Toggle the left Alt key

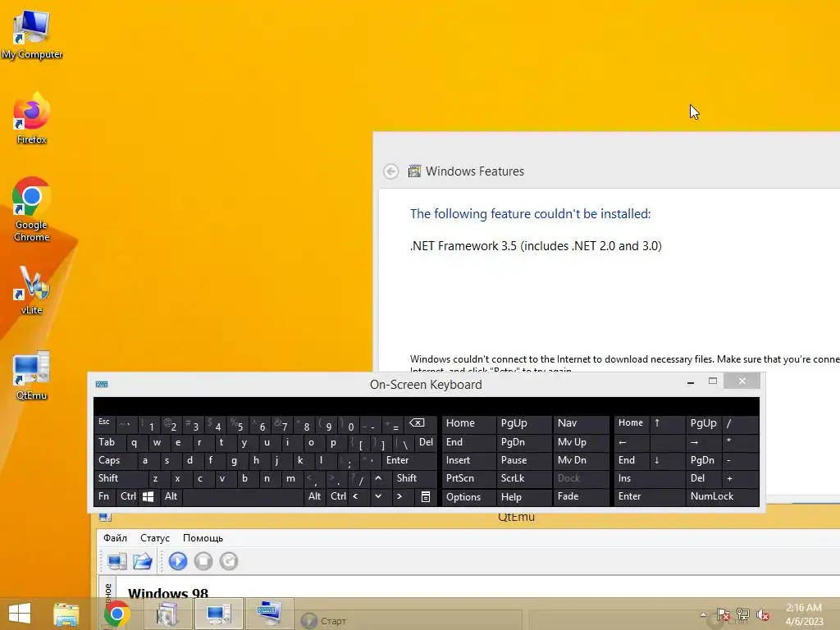click(x=171, y=496)
